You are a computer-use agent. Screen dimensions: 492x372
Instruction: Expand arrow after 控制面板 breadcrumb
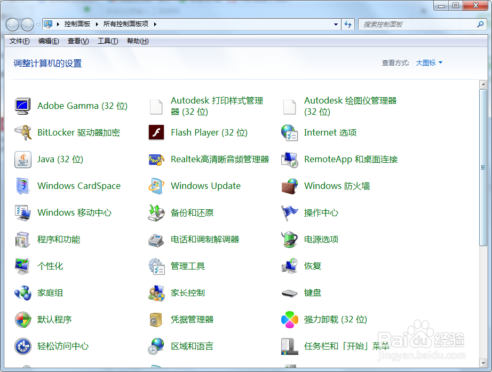97,24
